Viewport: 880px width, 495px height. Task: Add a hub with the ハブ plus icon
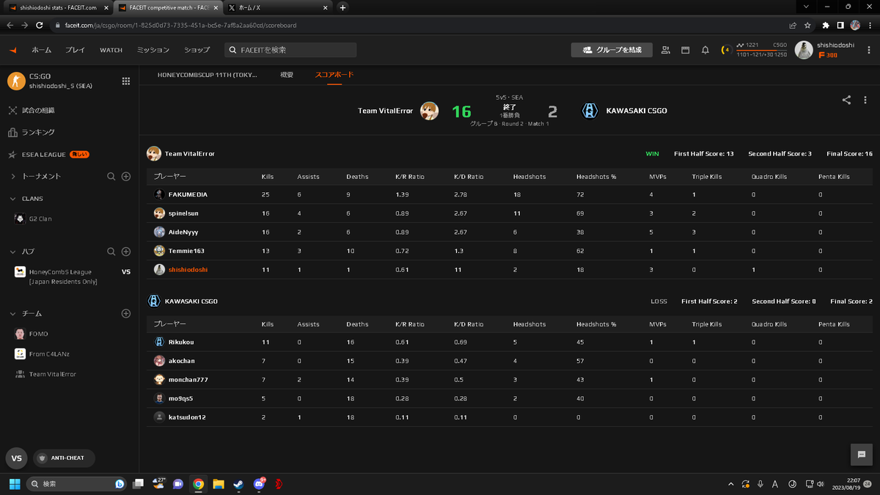click(x=126, y=252)
